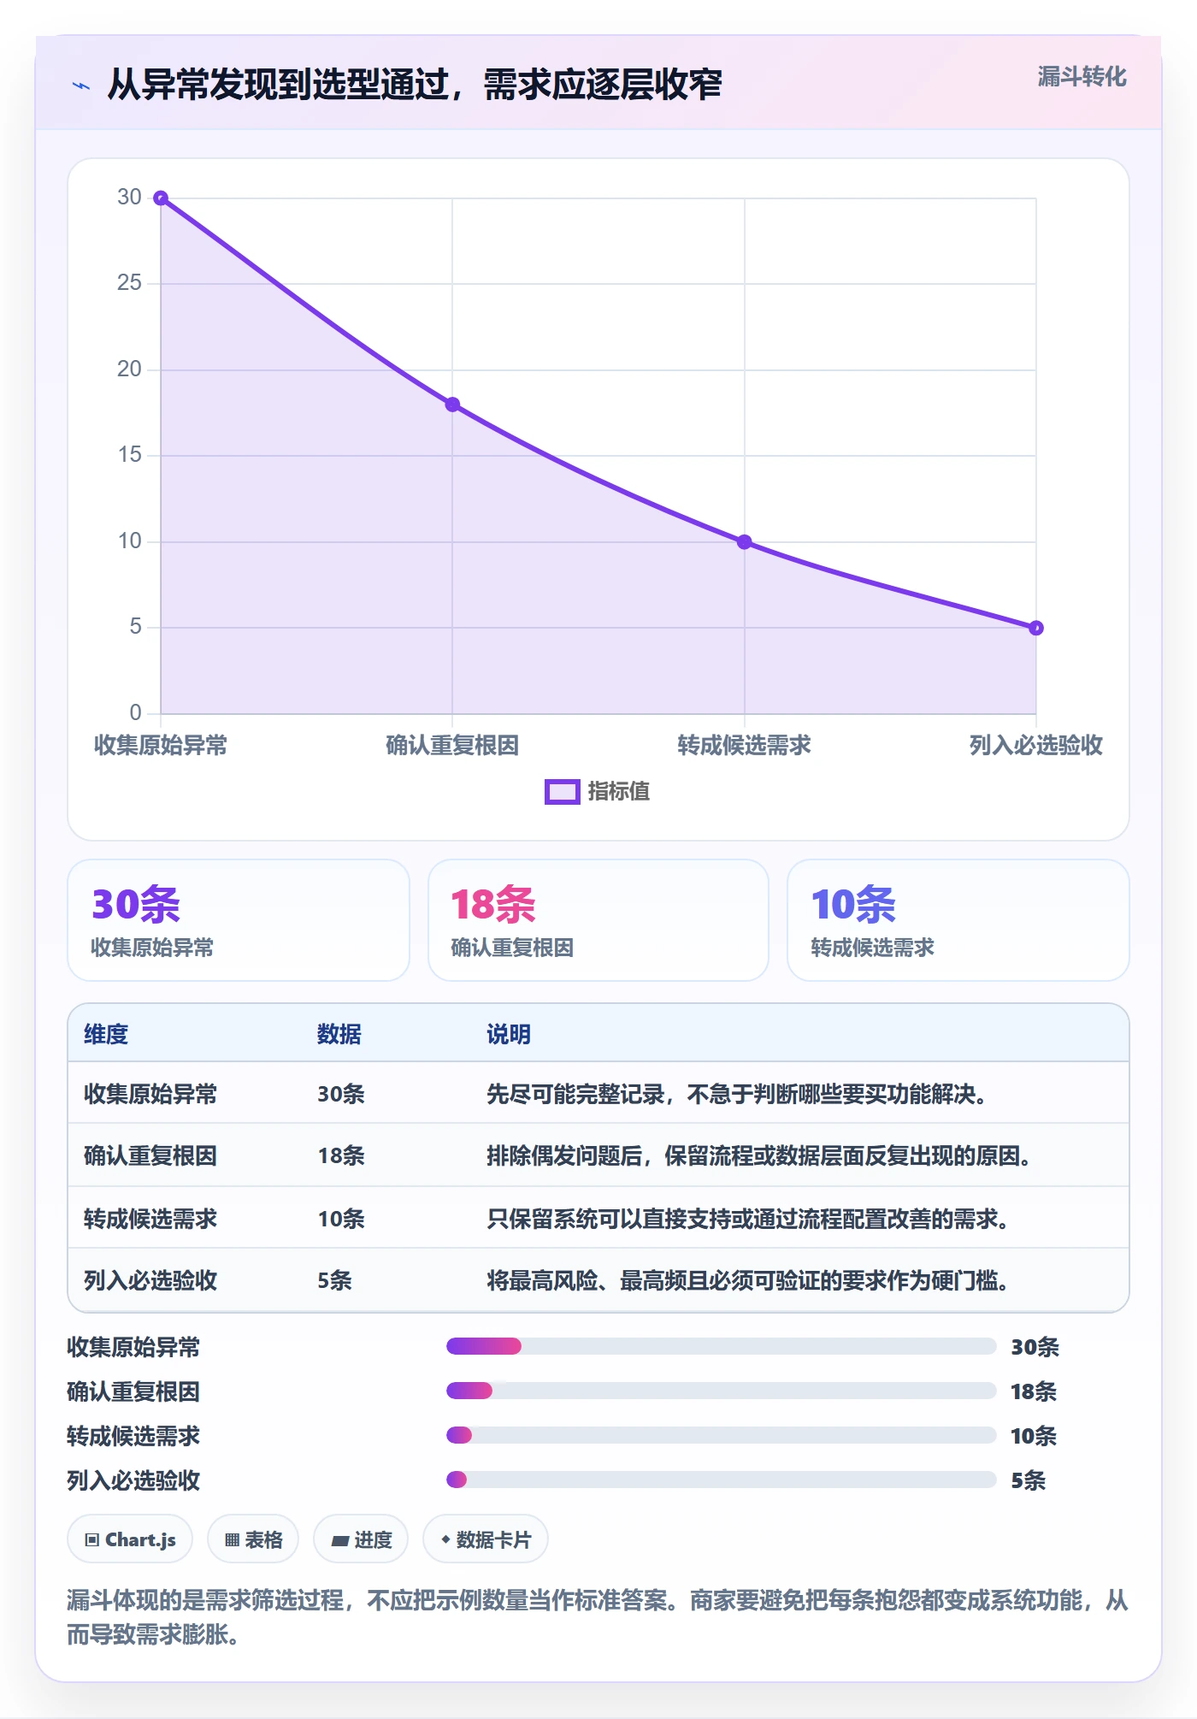Click the 说明 column header

coord(509,1034)
